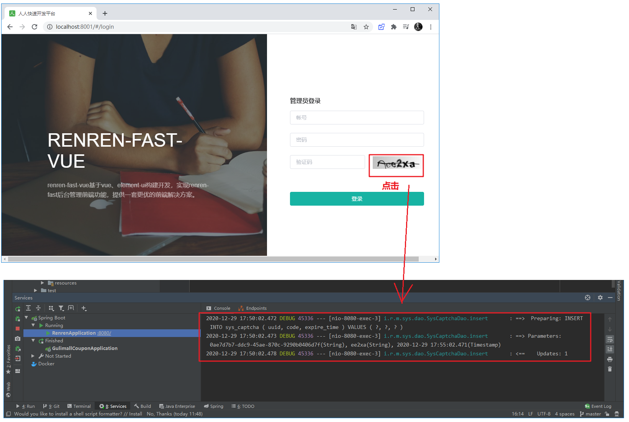
Task: Clear console with trash icon
Action: point(610,369)
